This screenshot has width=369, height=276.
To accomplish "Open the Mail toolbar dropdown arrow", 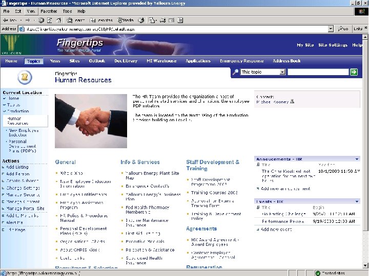I will (x=156, y=20).
